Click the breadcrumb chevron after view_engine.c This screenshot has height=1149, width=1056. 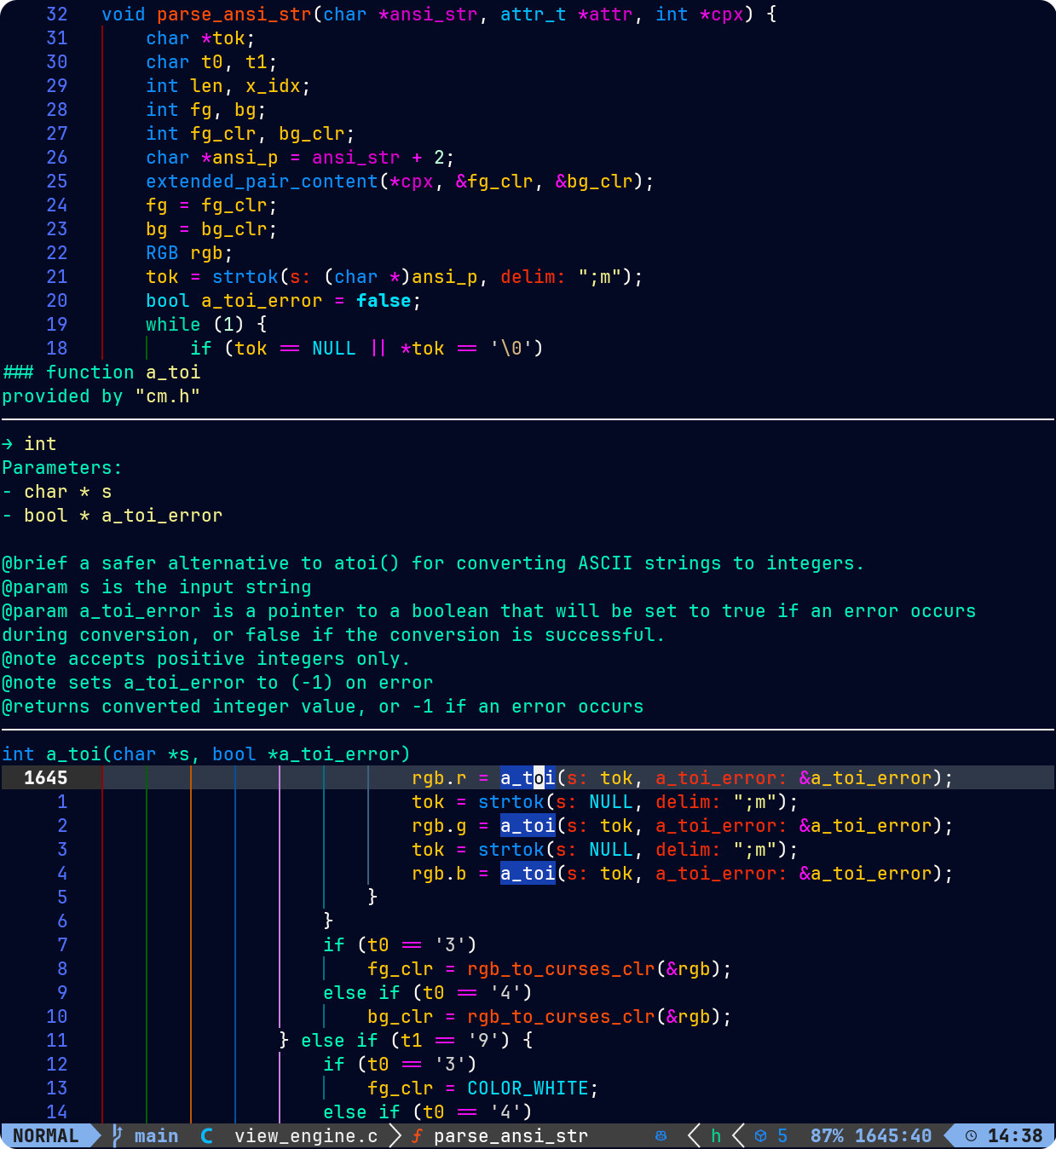(x=395, y=1136)
